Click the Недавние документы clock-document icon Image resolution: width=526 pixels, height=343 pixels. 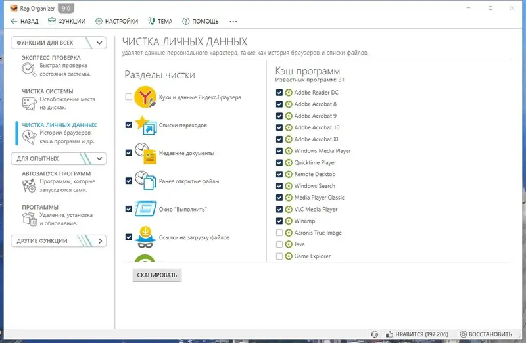click(x=146, y=153)
